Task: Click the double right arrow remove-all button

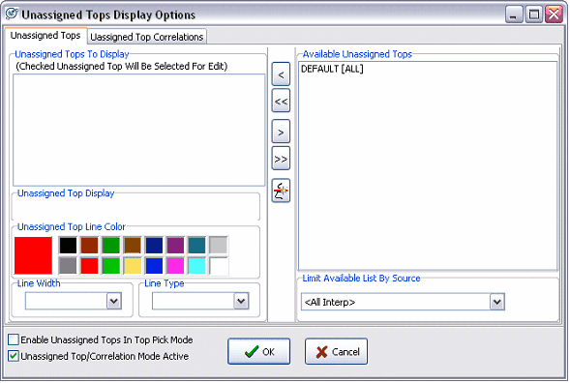Action: pyautogui.click(x=281, y=158)
